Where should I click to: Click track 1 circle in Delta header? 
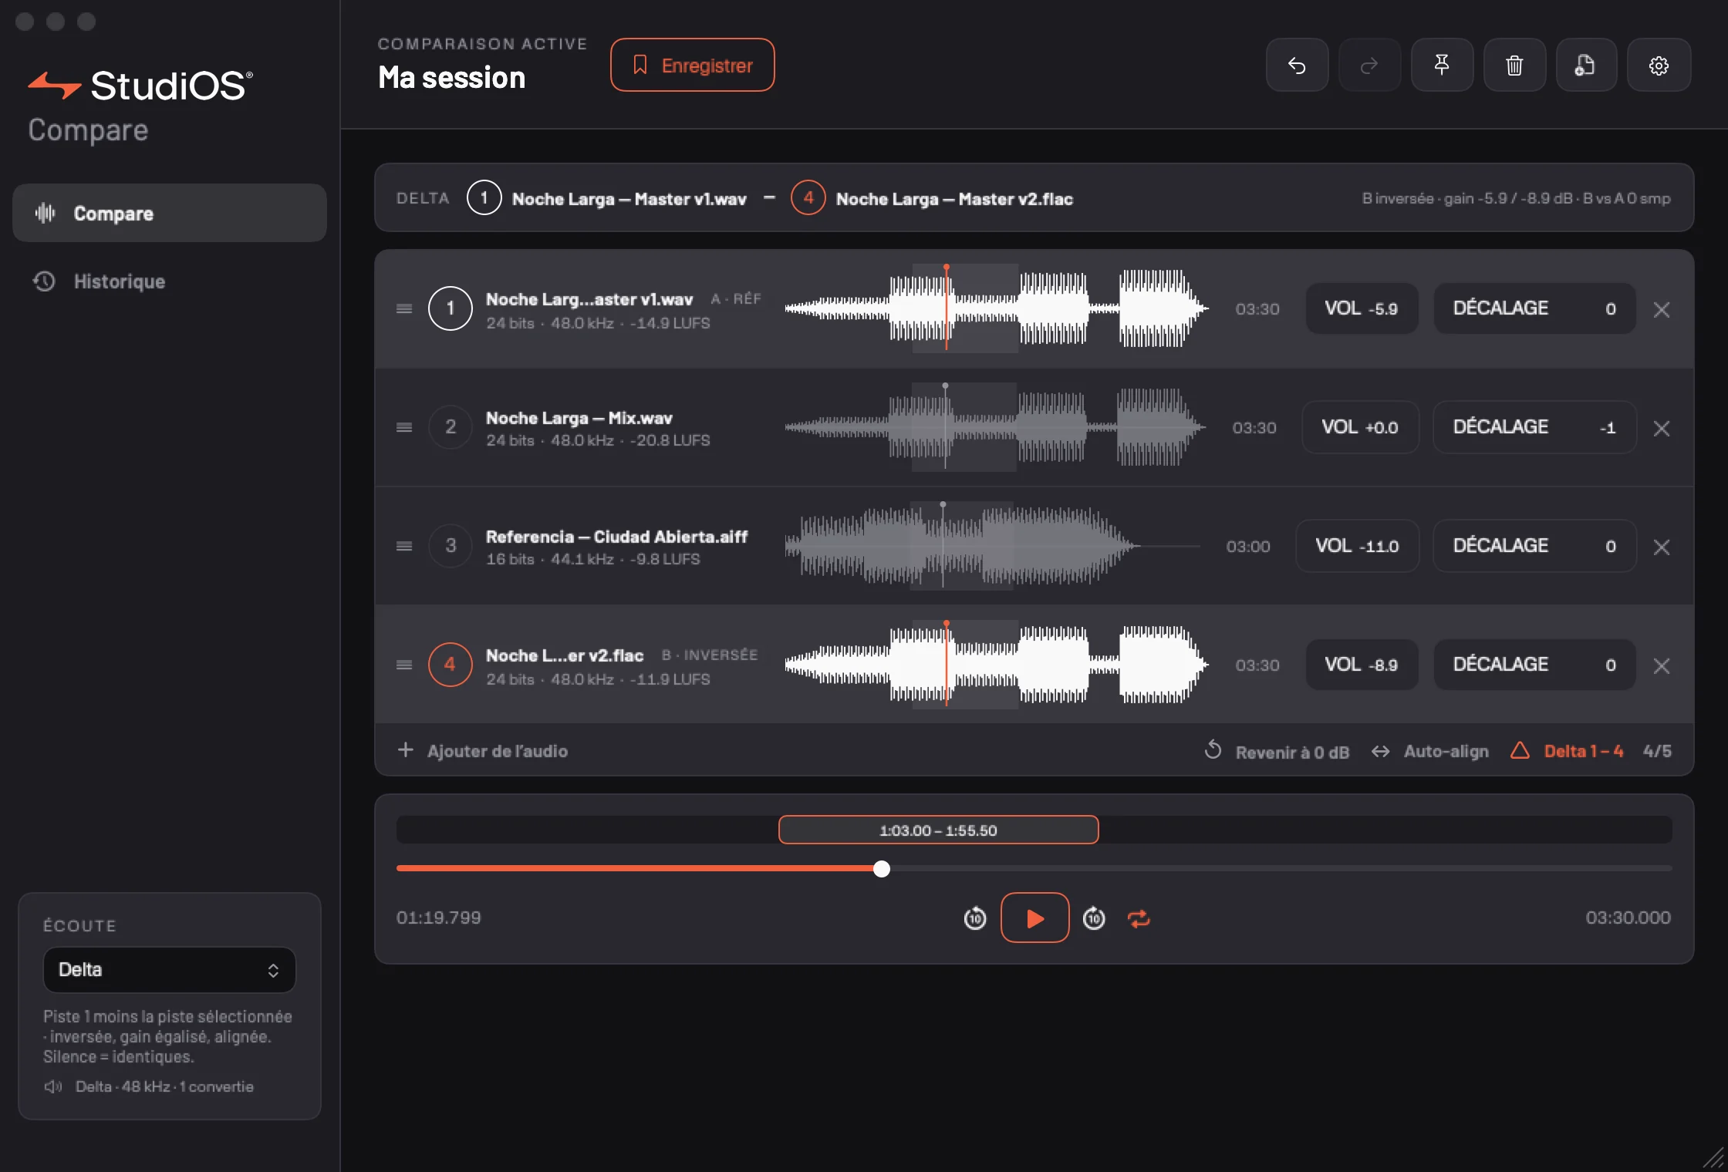tap(484, 198)
